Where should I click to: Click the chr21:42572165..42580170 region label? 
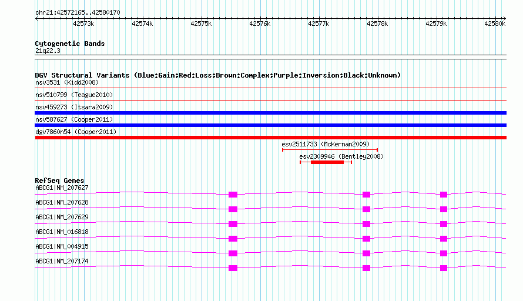point(78,12)
